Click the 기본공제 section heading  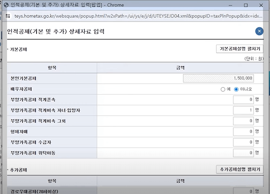coord(18,50)
